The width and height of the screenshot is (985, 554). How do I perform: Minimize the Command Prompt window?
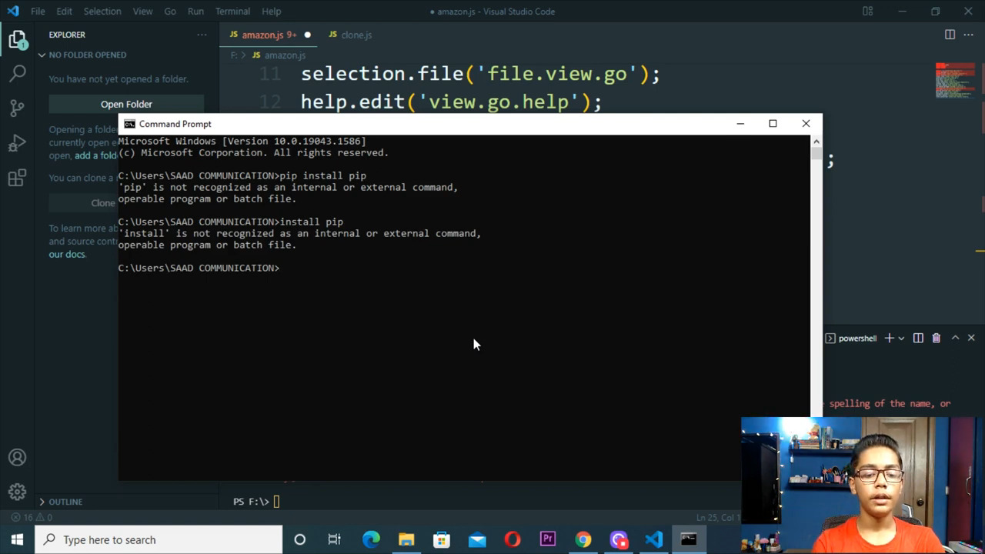coord(740,123)
